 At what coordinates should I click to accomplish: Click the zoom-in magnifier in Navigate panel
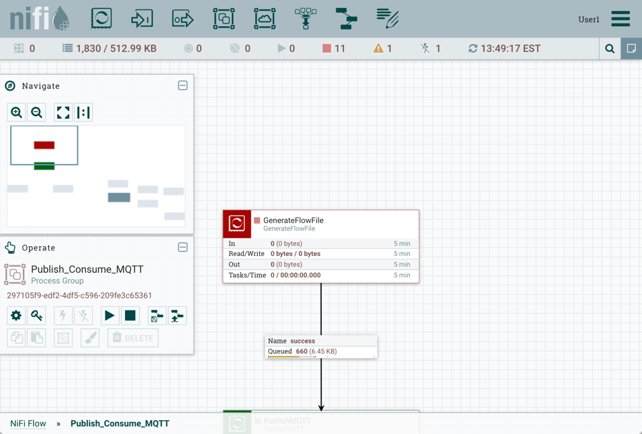point(16,112)
